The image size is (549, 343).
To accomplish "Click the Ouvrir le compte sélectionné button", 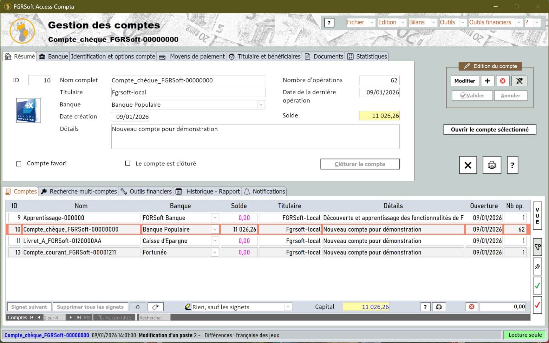I will click(x=489, y=130).
